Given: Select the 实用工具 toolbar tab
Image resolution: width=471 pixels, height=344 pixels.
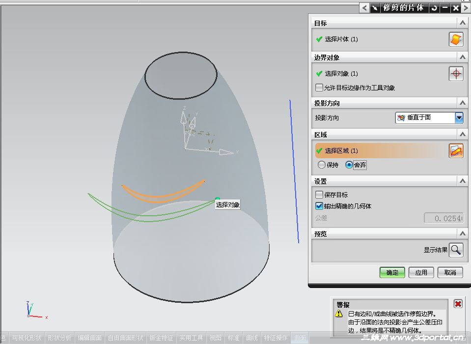Looking at the screenshot, I should click(192, 338).
